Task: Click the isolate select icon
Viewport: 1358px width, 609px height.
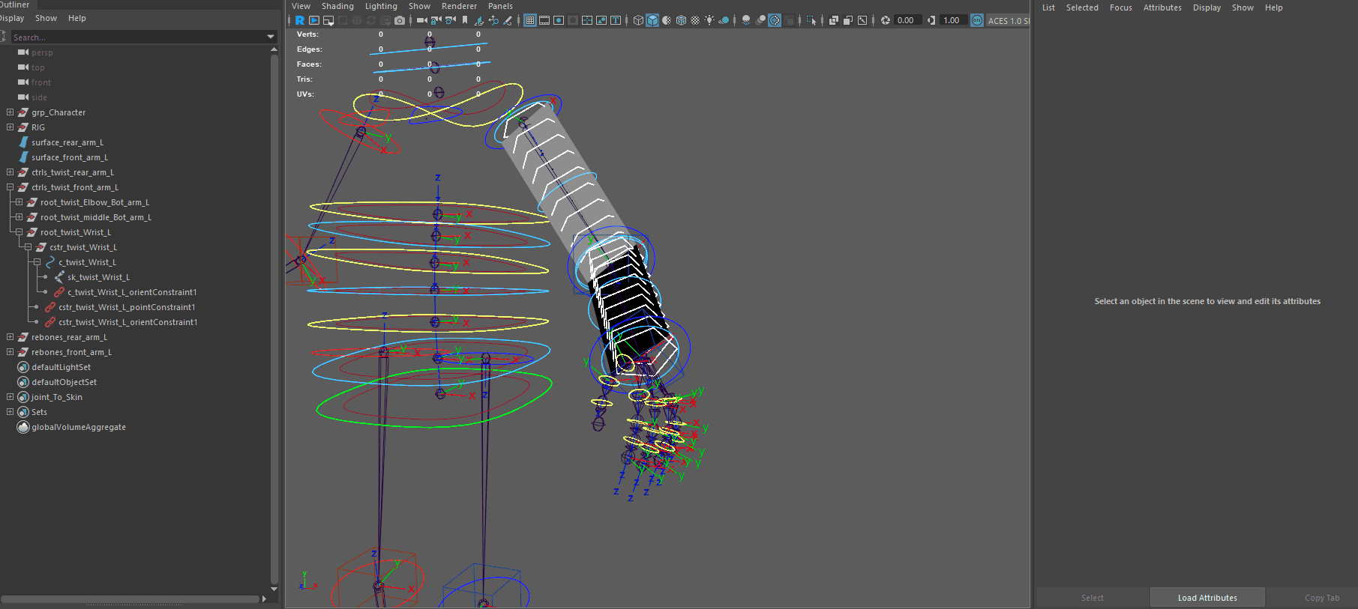Action: pos(811,20)
